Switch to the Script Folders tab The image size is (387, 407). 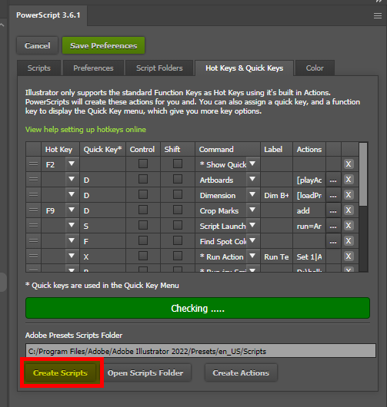(159, 68)
